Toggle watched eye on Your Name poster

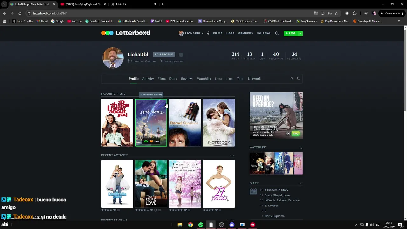146,142
